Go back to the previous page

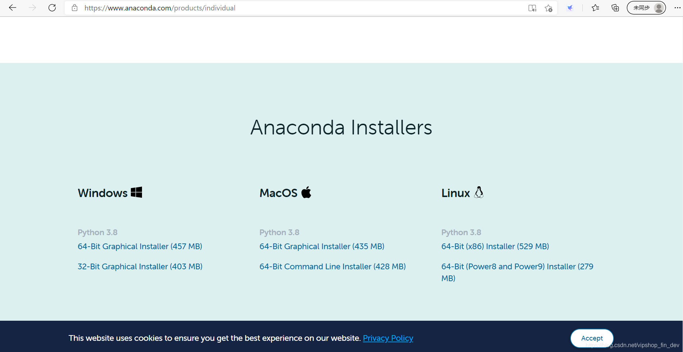[x=13, y=8]
